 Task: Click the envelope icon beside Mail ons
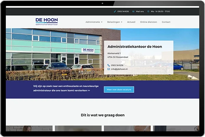133,11
